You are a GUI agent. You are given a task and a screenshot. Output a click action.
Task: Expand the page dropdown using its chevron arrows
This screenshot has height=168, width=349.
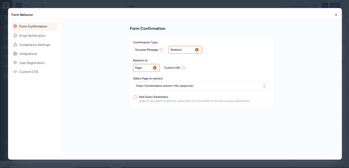tap(264, 86)
